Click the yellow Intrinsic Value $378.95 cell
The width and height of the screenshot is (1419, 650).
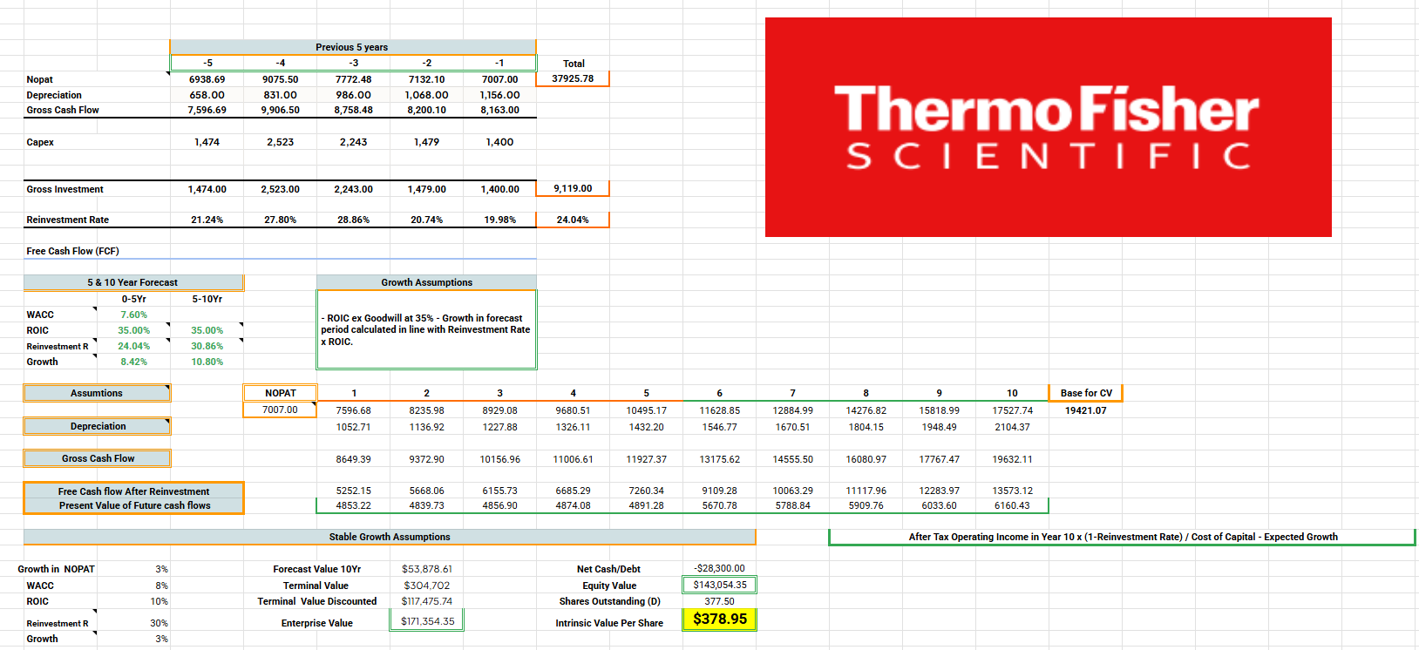(x=719, y=619)
